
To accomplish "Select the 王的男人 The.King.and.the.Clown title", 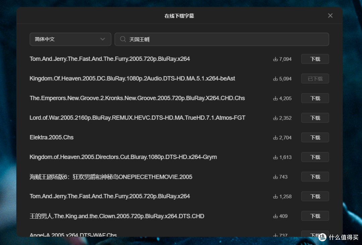I will 117,216.
